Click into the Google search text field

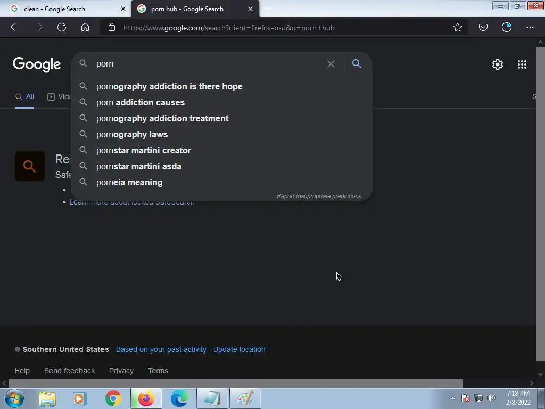tap(209, 64)
